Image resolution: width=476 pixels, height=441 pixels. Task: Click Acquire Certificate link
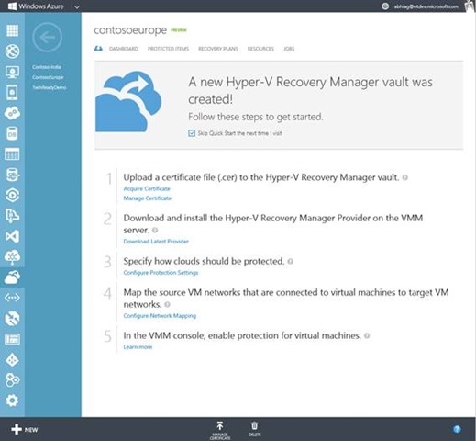(x=147, y=188)
